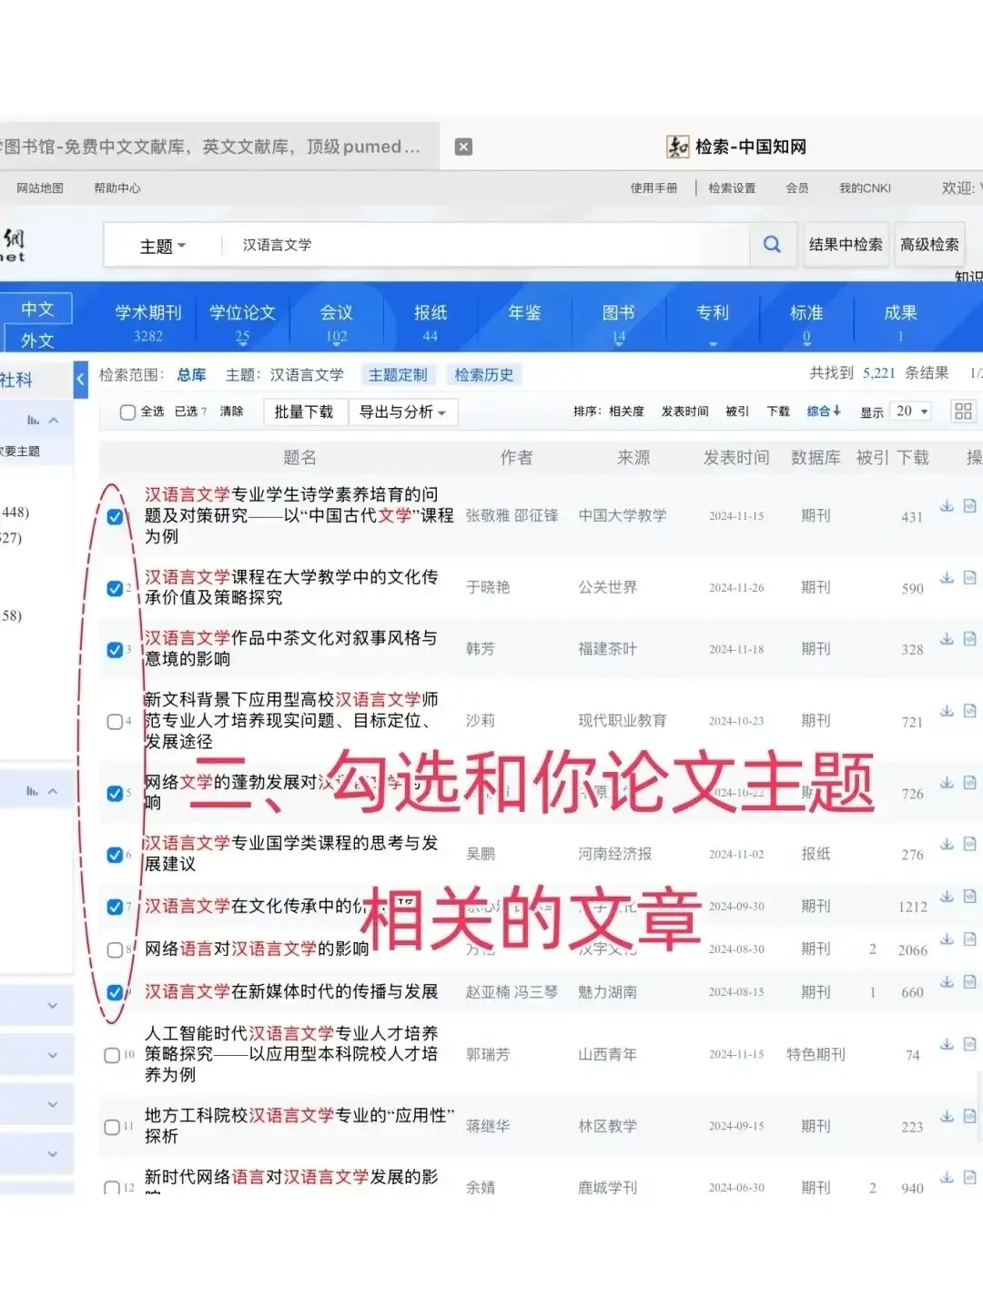The width and height of the screenshot is (983, 1309).
Task: Click the download icon for first result
Action: coord(947,505)
